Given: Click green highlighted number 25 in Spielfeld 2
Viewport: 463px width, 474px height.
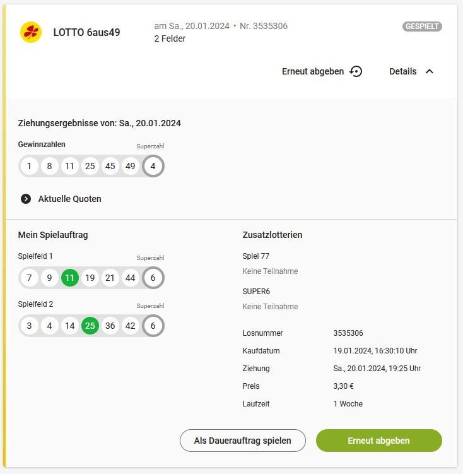Looking at the screenshot, I should point(90,326).
